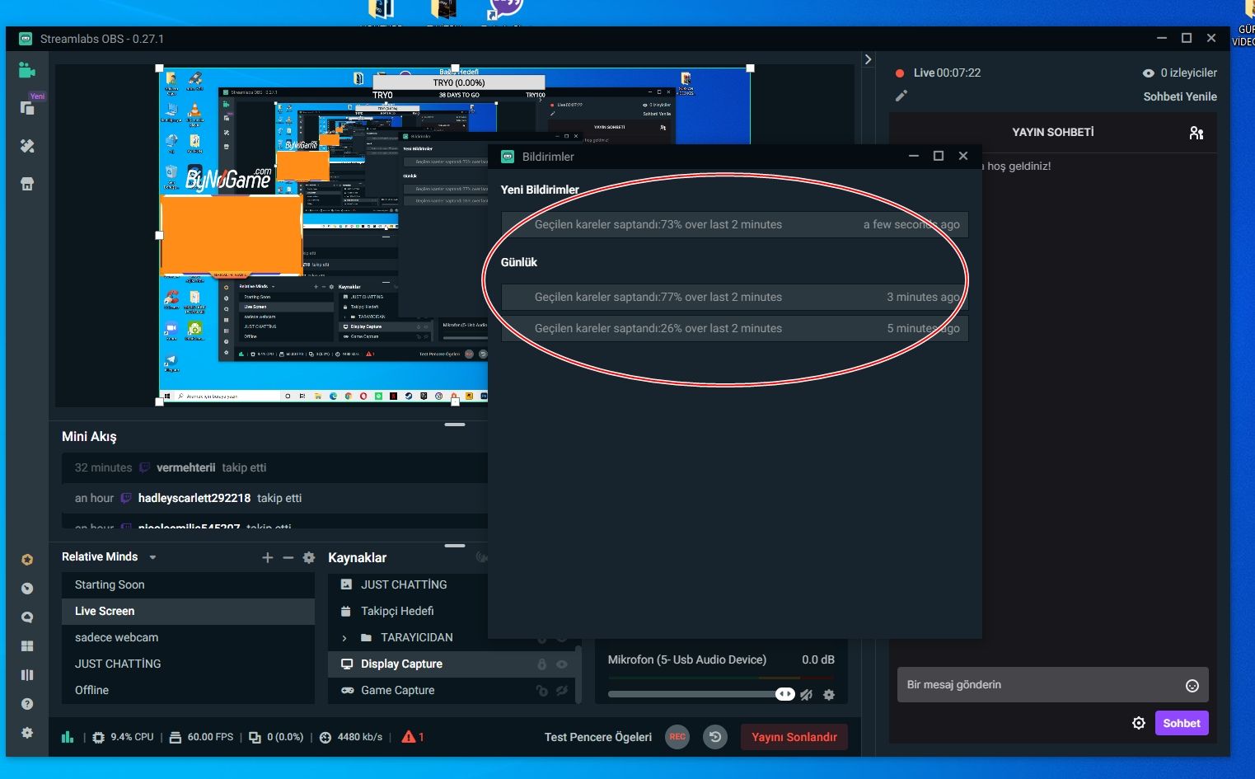Open the App Store shop icon in the sidebar
Viewport: 1255px width, 779px height.
(27, 184)
